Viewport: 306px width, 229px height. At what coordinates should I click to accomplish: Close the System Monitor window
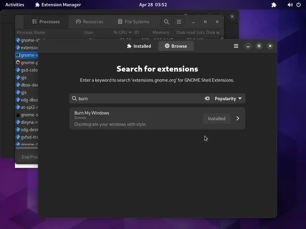click(x=217, y=22)
